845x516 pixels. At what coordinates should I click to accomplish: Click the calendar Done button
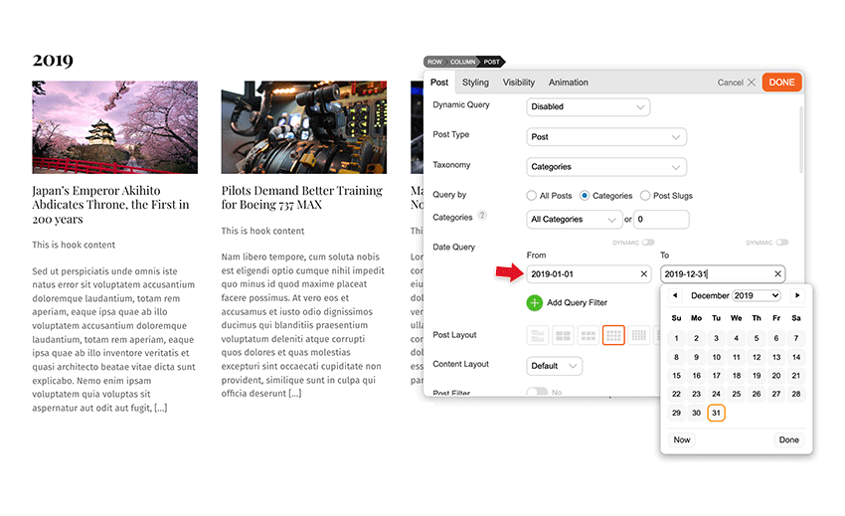[789, 440]
